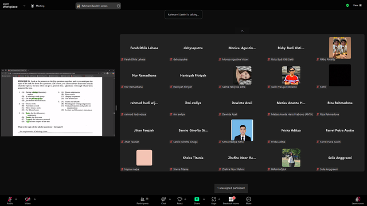
Task: Select Fathir black video tile
Action: [x=340, y=75]
